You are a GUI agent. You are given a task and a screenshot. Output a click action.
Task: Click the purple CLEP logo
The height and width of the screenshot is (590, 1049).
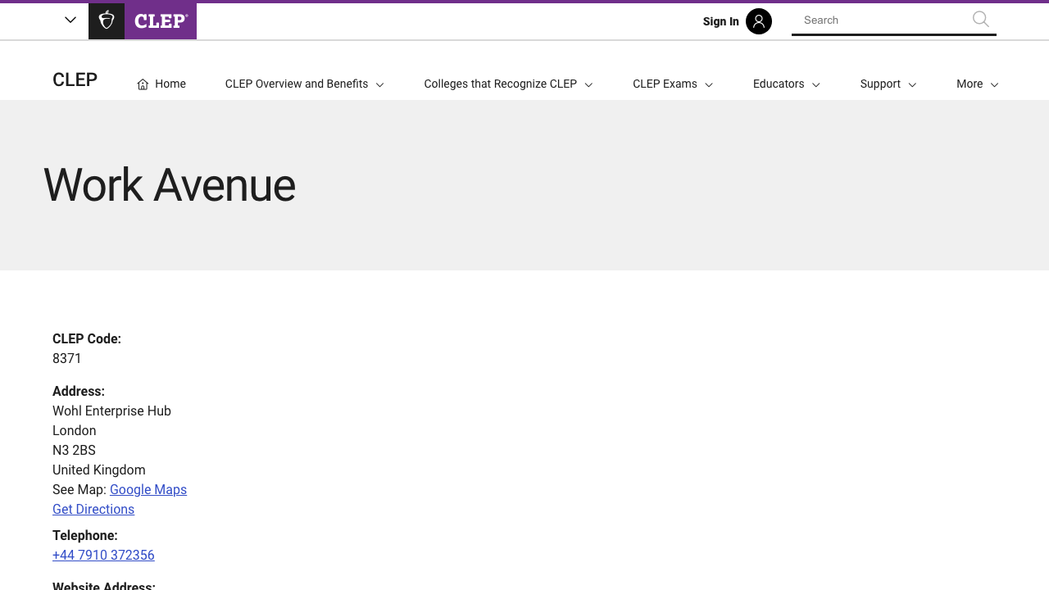point(161,20)
